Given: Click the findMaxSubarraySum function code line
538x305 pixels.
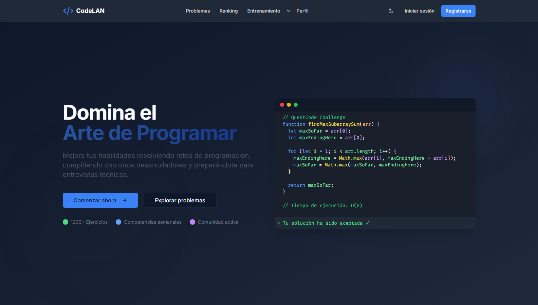Looking at the screenshot, I should click(331, 124).
